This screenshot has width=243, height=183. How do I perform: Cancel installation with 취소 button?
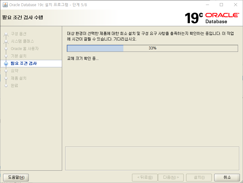(227, 177)
